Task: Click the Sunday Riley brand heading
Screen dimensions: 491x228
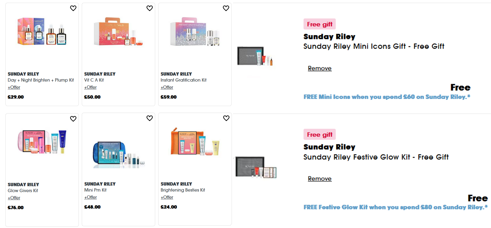Action: 329,36
